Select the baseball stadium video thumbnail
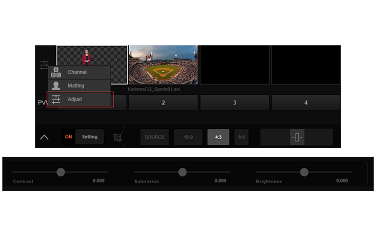The image size is (377, 236). [x=163, y=65]
